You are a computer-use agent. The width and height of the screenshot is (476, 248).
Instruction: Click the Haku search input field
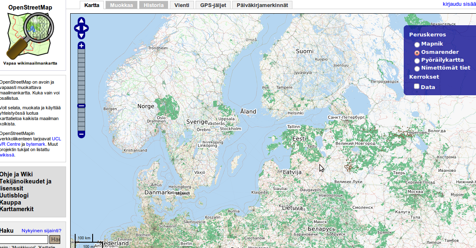[24, 239]
